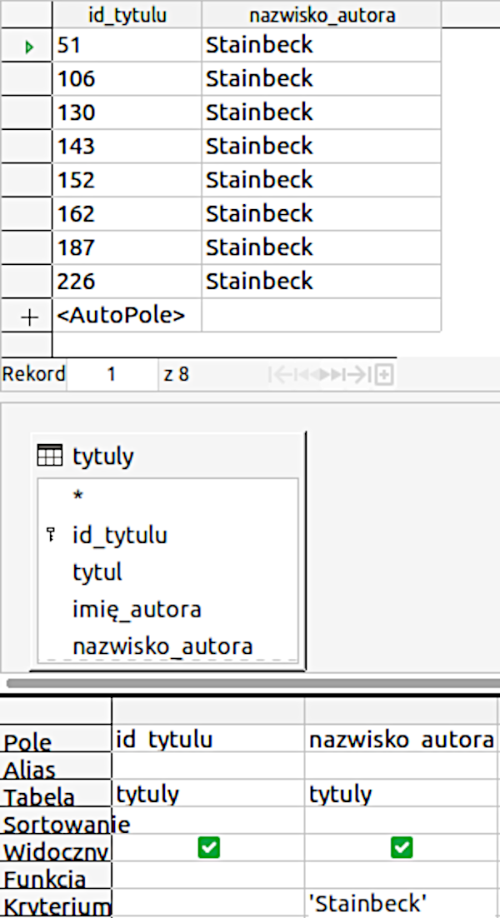500x918 pixels.
Task: Select the asterisk all-fields entry in tytuly
Action: click(78, 496)
